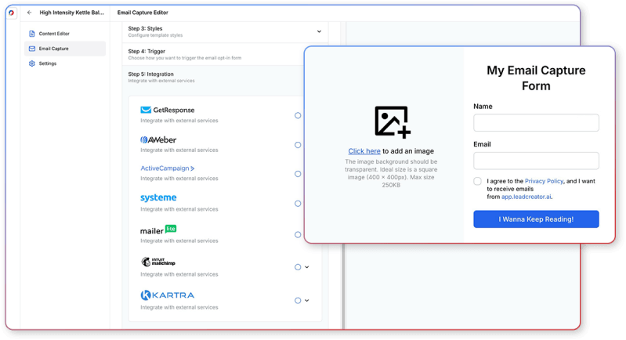Click the 'Click here' add image link
This screenshot has width=626, height=340.
(x=364, y=151)
